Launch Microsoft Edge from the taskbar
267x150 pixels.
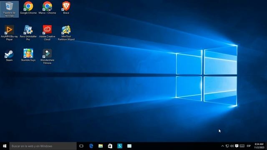(91, 146)
